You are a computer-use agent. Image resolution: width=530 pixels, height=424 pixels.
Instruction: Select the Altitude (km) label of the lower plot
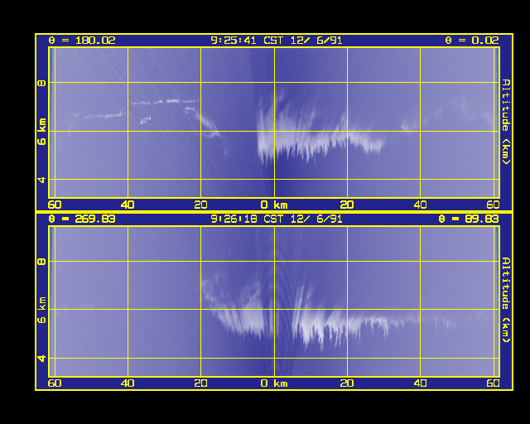[x=506, y=301]
